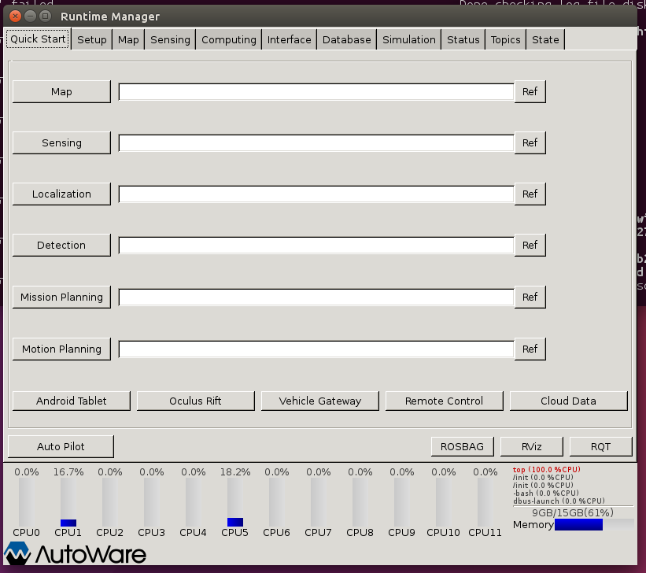Click the '16.7%' CPU1 percentage
The height and width of the screenshot is (573, 646).
[x=68, y=472]
